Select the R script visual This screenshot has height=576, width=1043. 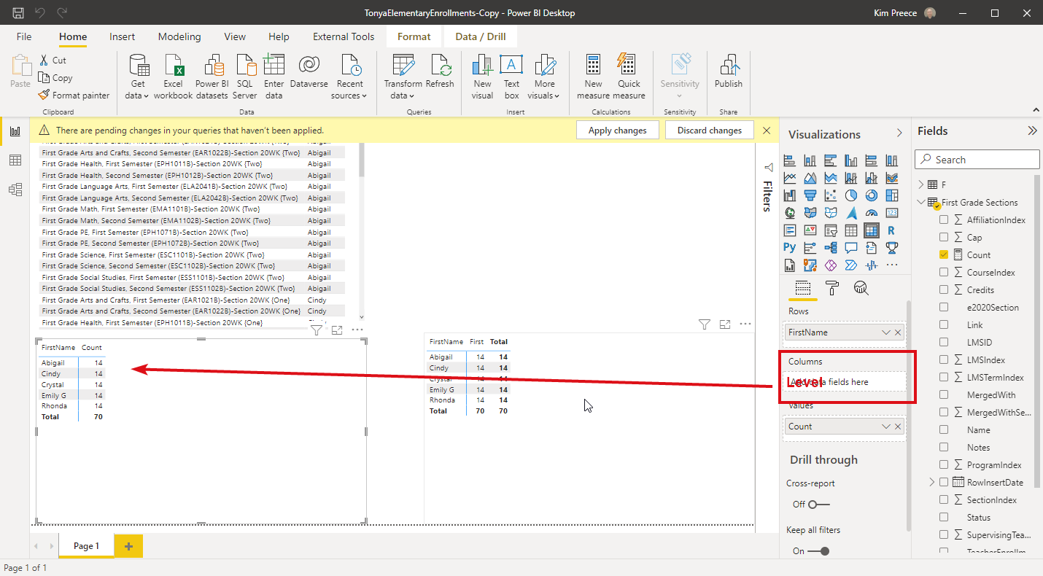[891, 230]
